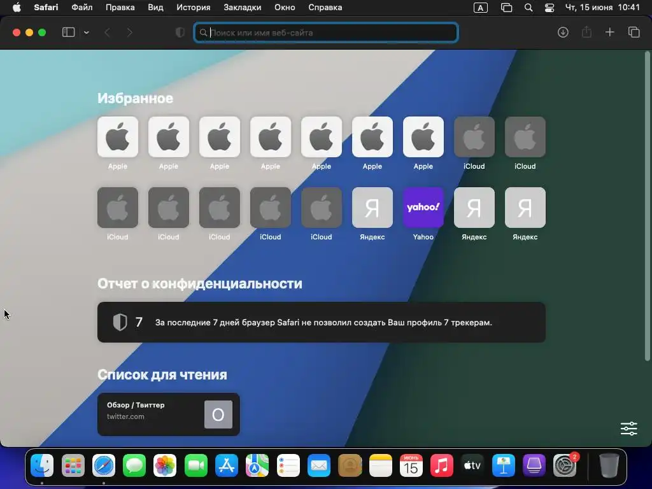Open the privacy report banner with 7 trackers
This screenshot has width=652, height=489.
(x=322, y=322)
